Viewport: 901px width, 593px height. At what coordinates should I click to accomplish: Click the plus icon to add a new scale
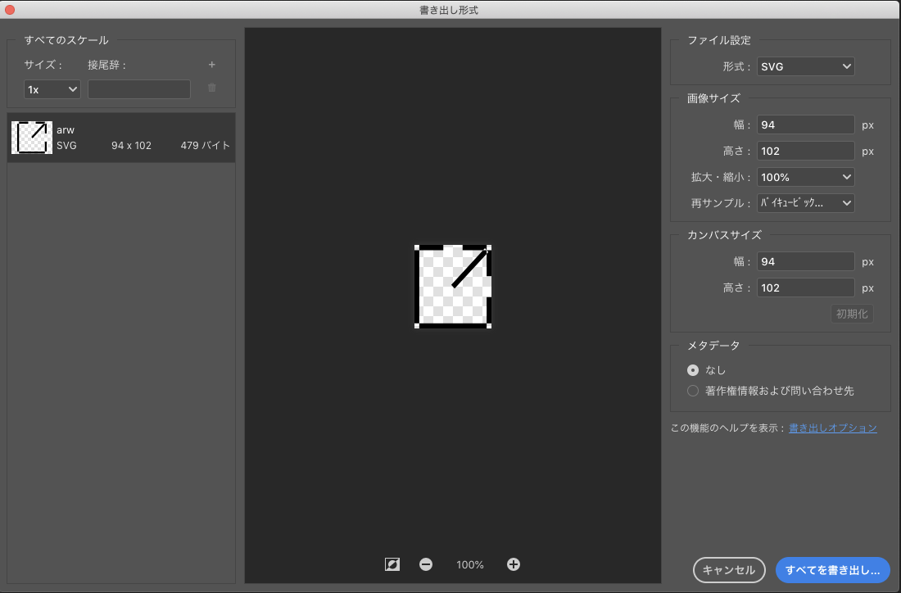(x=211, y=64)
